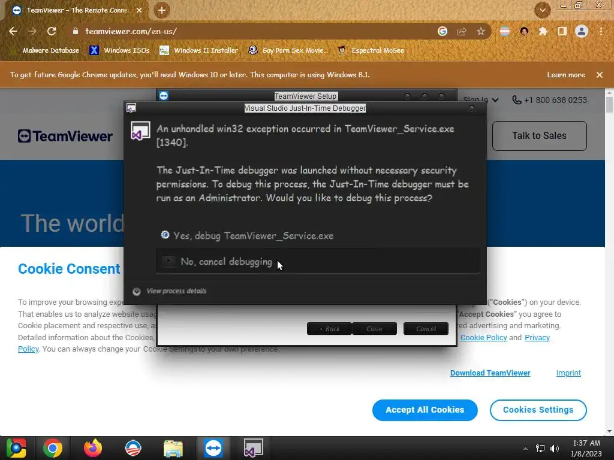
Task: Open the Espectral McGee bookmark
Action: (x=371, y=50)
